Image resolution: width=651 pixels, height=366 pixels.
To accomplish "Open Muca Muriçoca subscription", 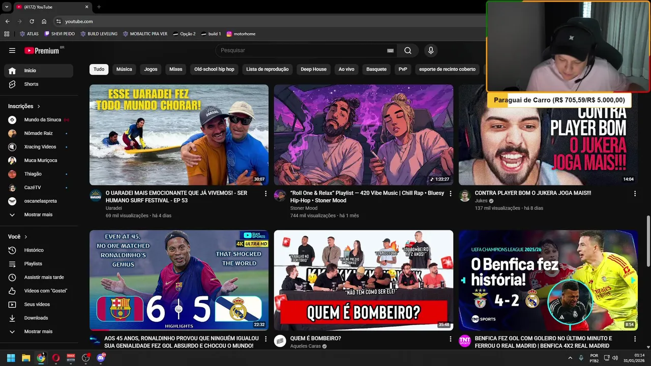I will [39, 160].
